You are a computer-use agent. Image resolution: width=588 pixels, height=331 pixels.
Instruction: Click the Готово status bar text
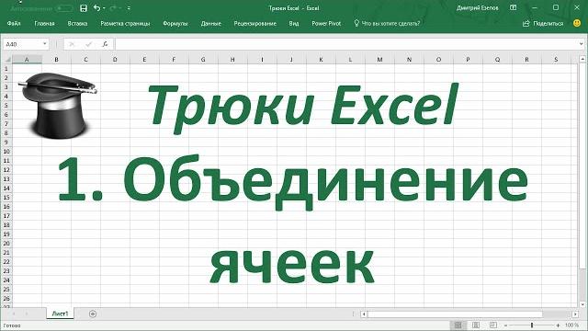tap(12, 325)
